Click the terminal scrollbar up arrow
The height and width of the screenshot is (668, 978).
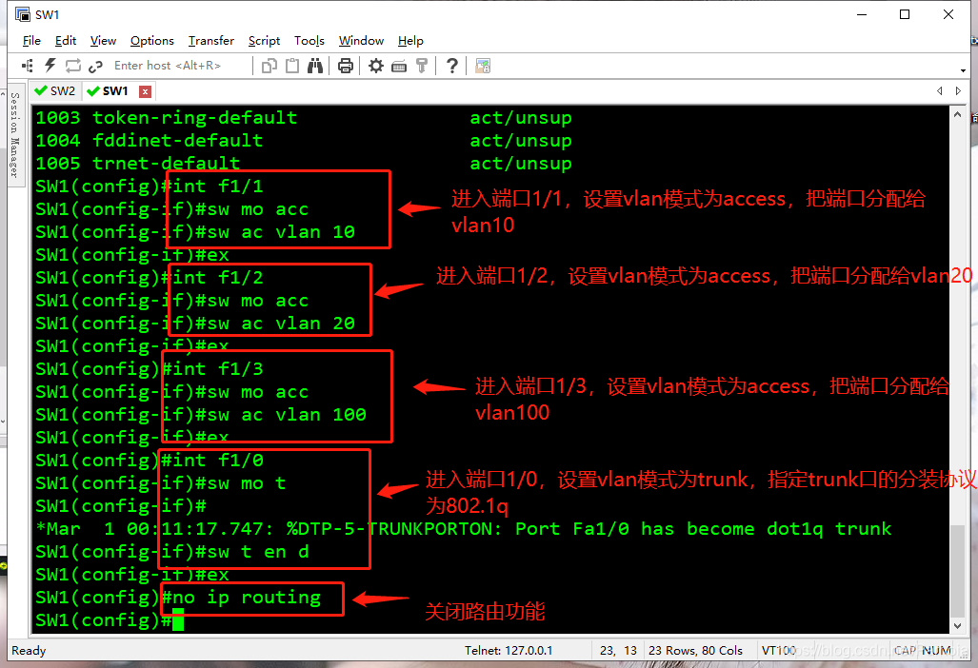(957, 114)
